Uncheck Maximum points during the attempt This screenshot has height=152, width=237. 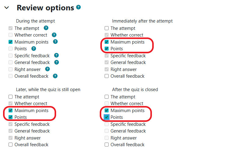coord(11,42)
